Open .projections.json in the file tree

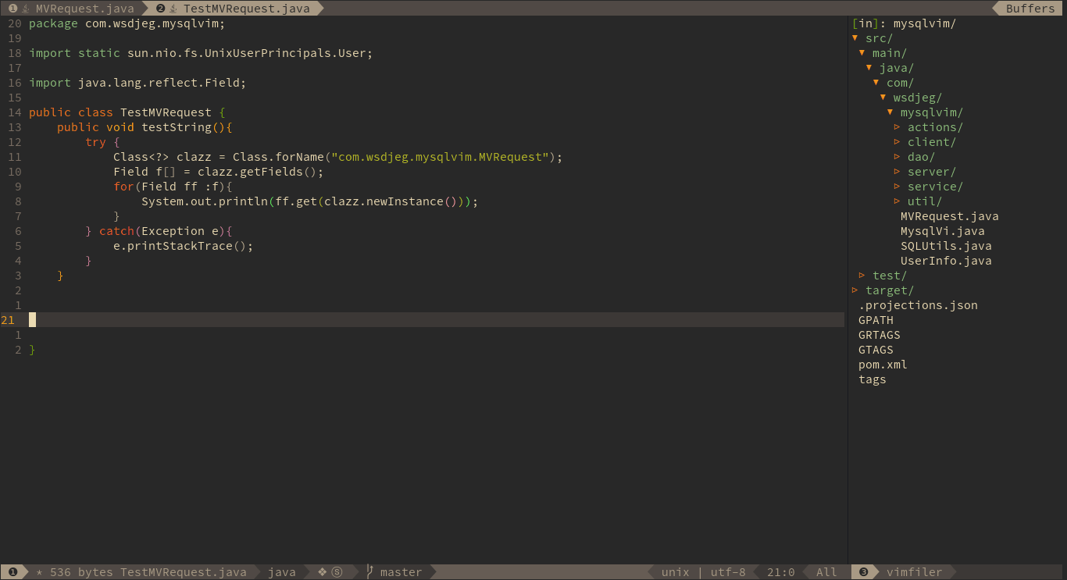pyautogui.click(x=918, y=305)
